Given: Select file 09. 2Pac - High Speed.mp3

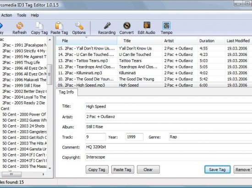Looking at the screenshot, I should pyautogui.click(x=81, y=85).
